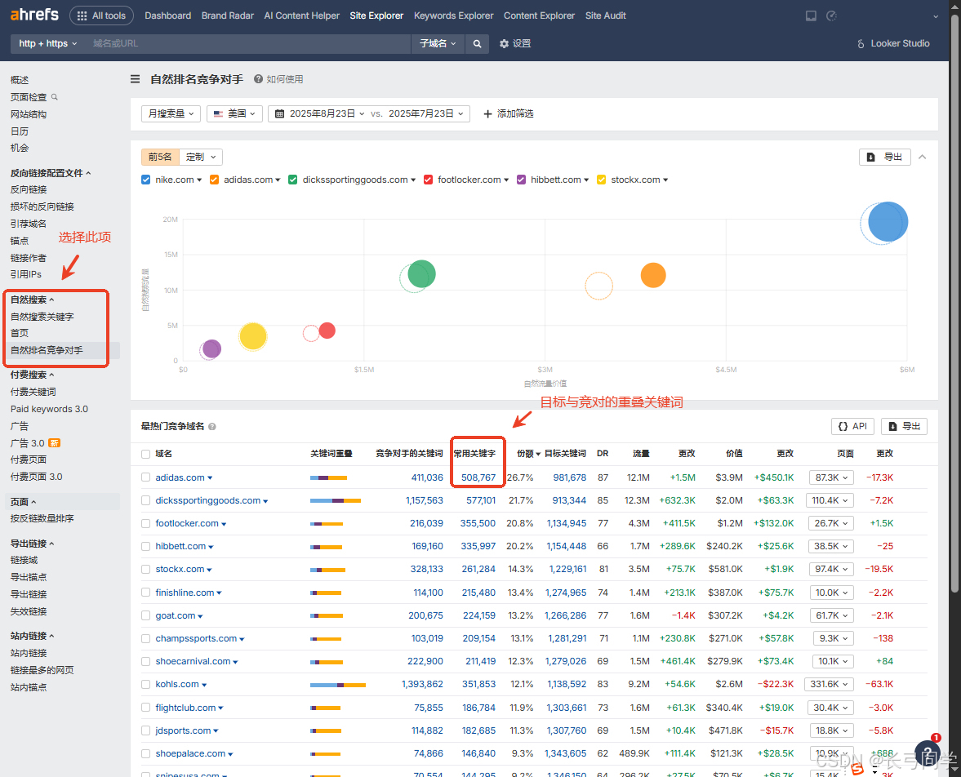The height and width of the screenshot is (777, 961).
Task: Click the orange adidas bubble in chart
Action: tap(653, 275)
